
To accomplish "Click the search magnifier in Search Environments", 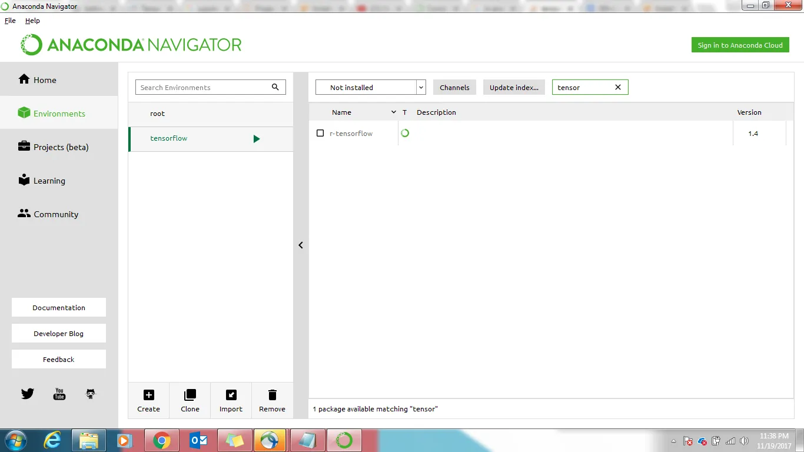I will (x=275, y=87).
